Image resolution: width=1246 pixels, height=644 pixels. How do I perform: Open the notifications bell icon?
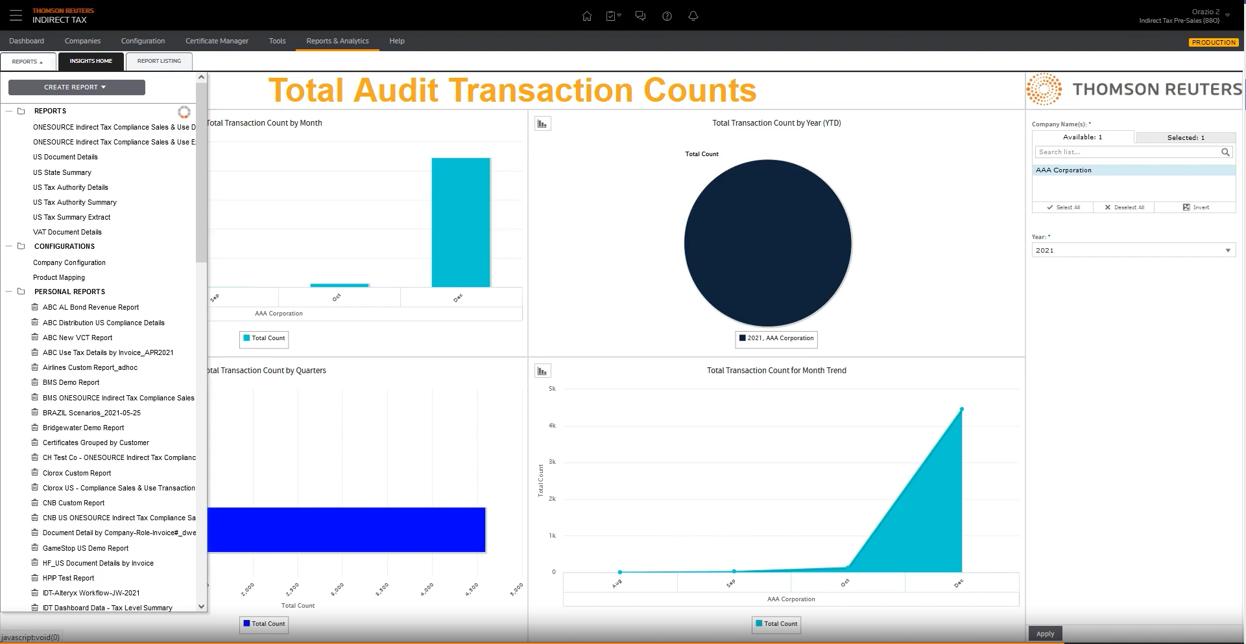693,16
